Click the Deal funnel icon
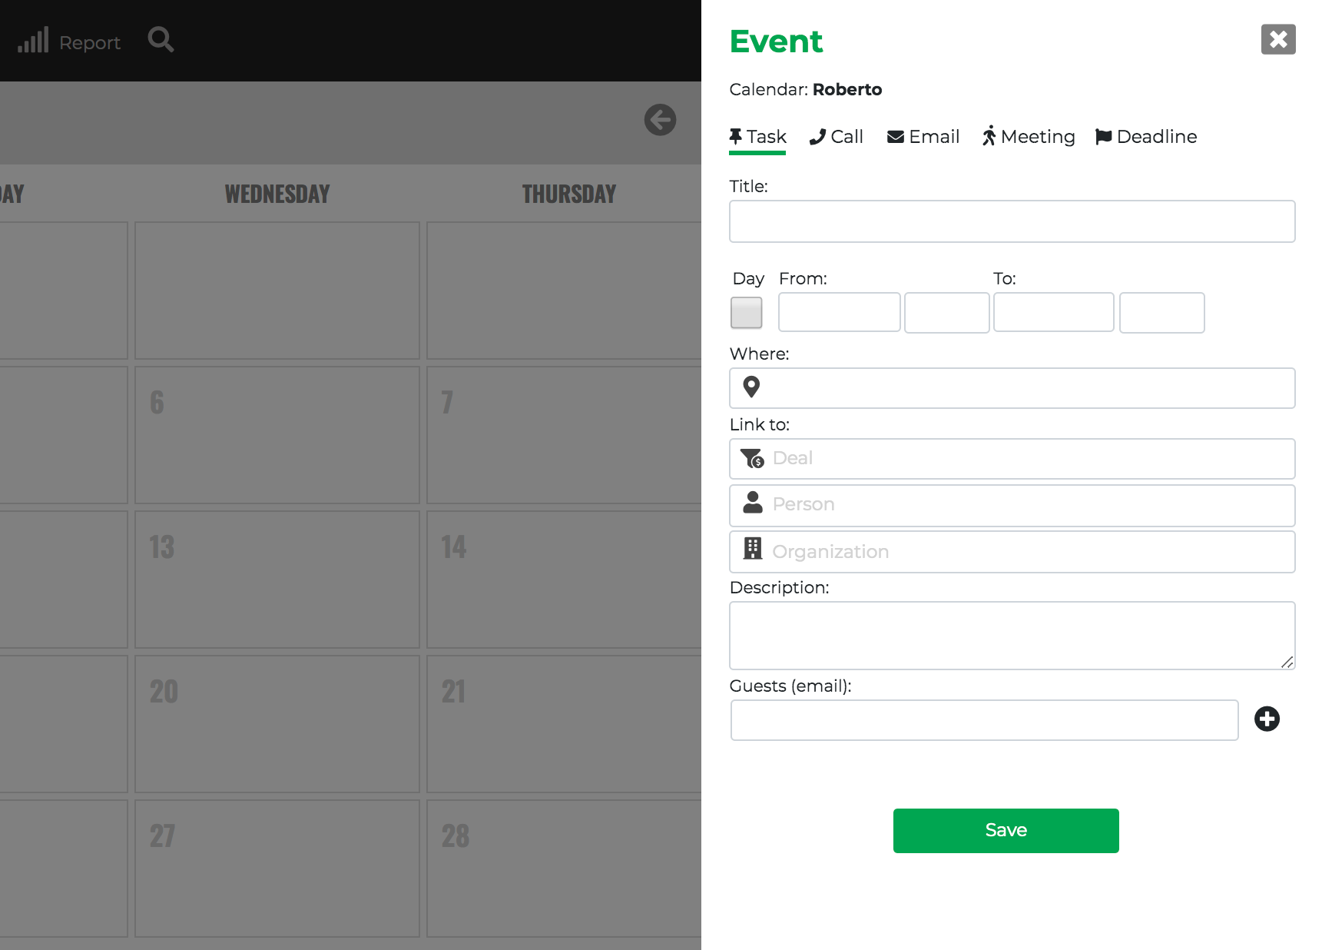Screen dimensions: 1322x950 coord(752,458)
